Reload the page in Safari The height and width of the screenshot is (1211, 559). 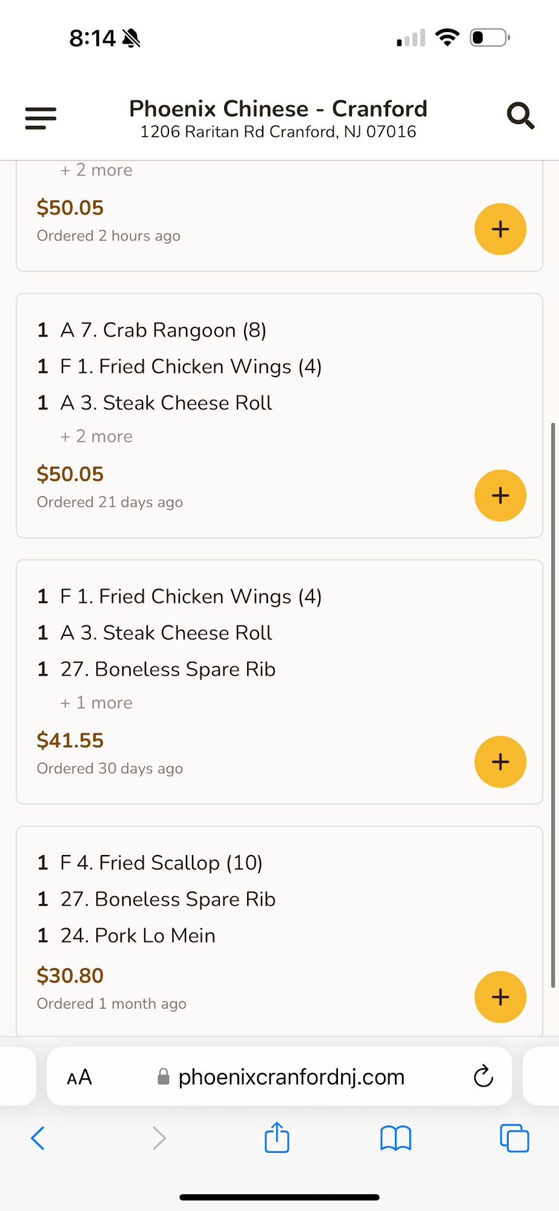483,1077
